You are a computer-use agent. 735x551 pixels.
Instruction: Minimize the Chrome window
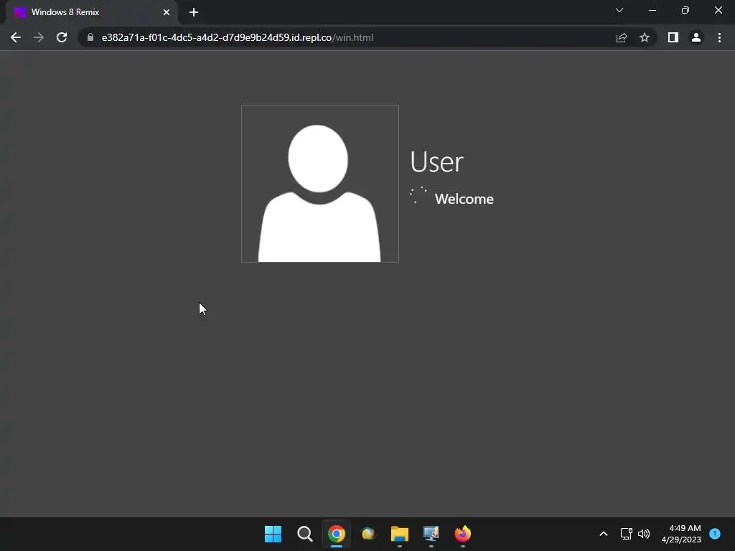652,10
